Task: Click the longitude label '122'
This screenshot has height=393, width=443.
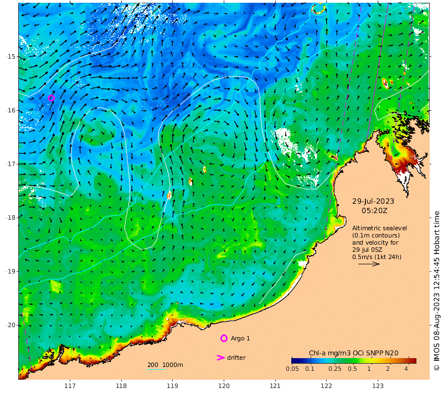Action: [326, 386]
